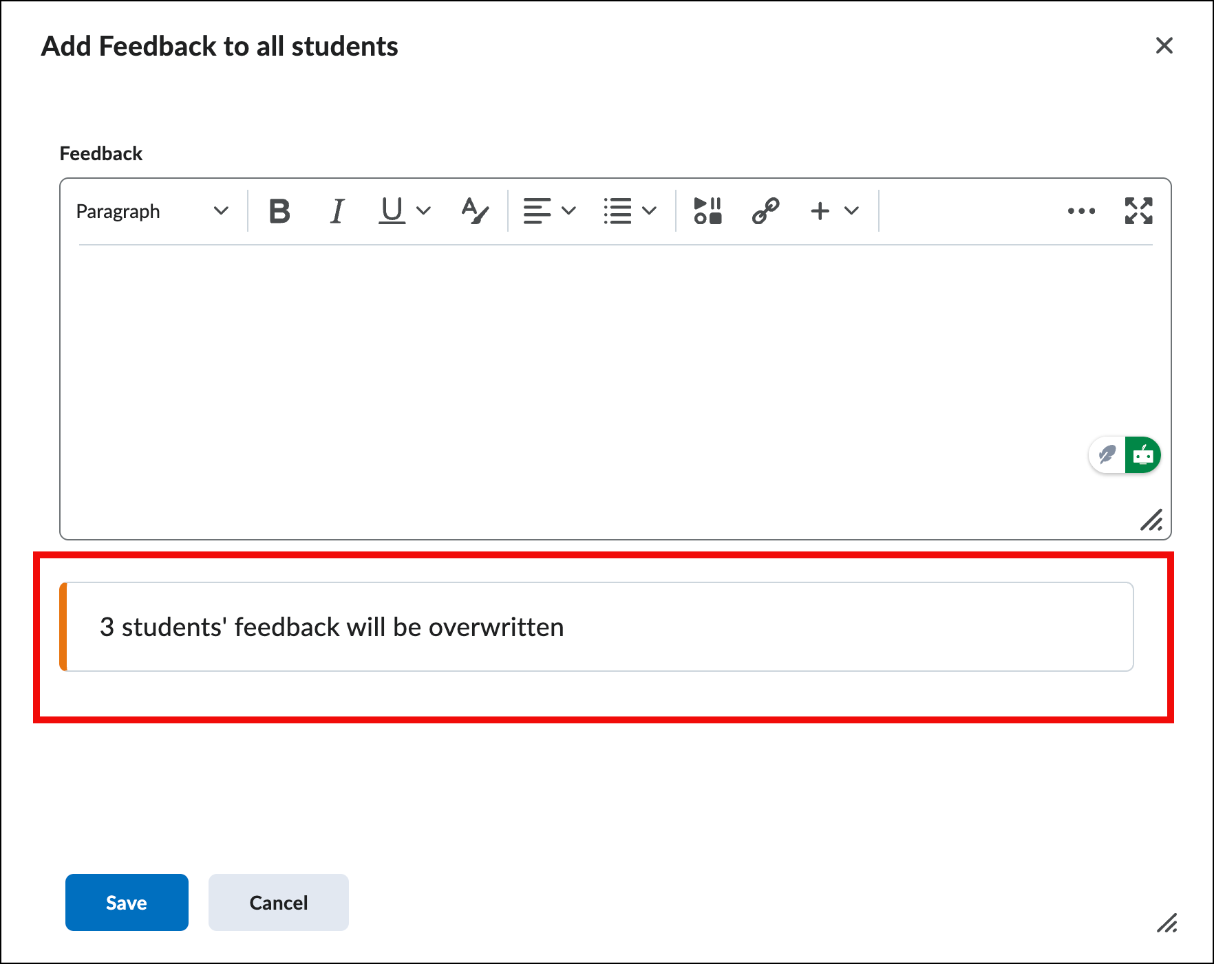Screen dimensions: 1214x964
Task: Expand the alignment options chevron
Action: point(569,211)
